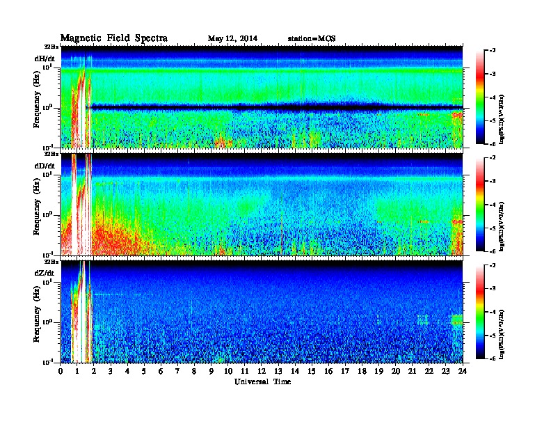Click hour 24 on the Universal Time axis
The image size is (551, 426).
pyautogui.click(x=463, y=371)
